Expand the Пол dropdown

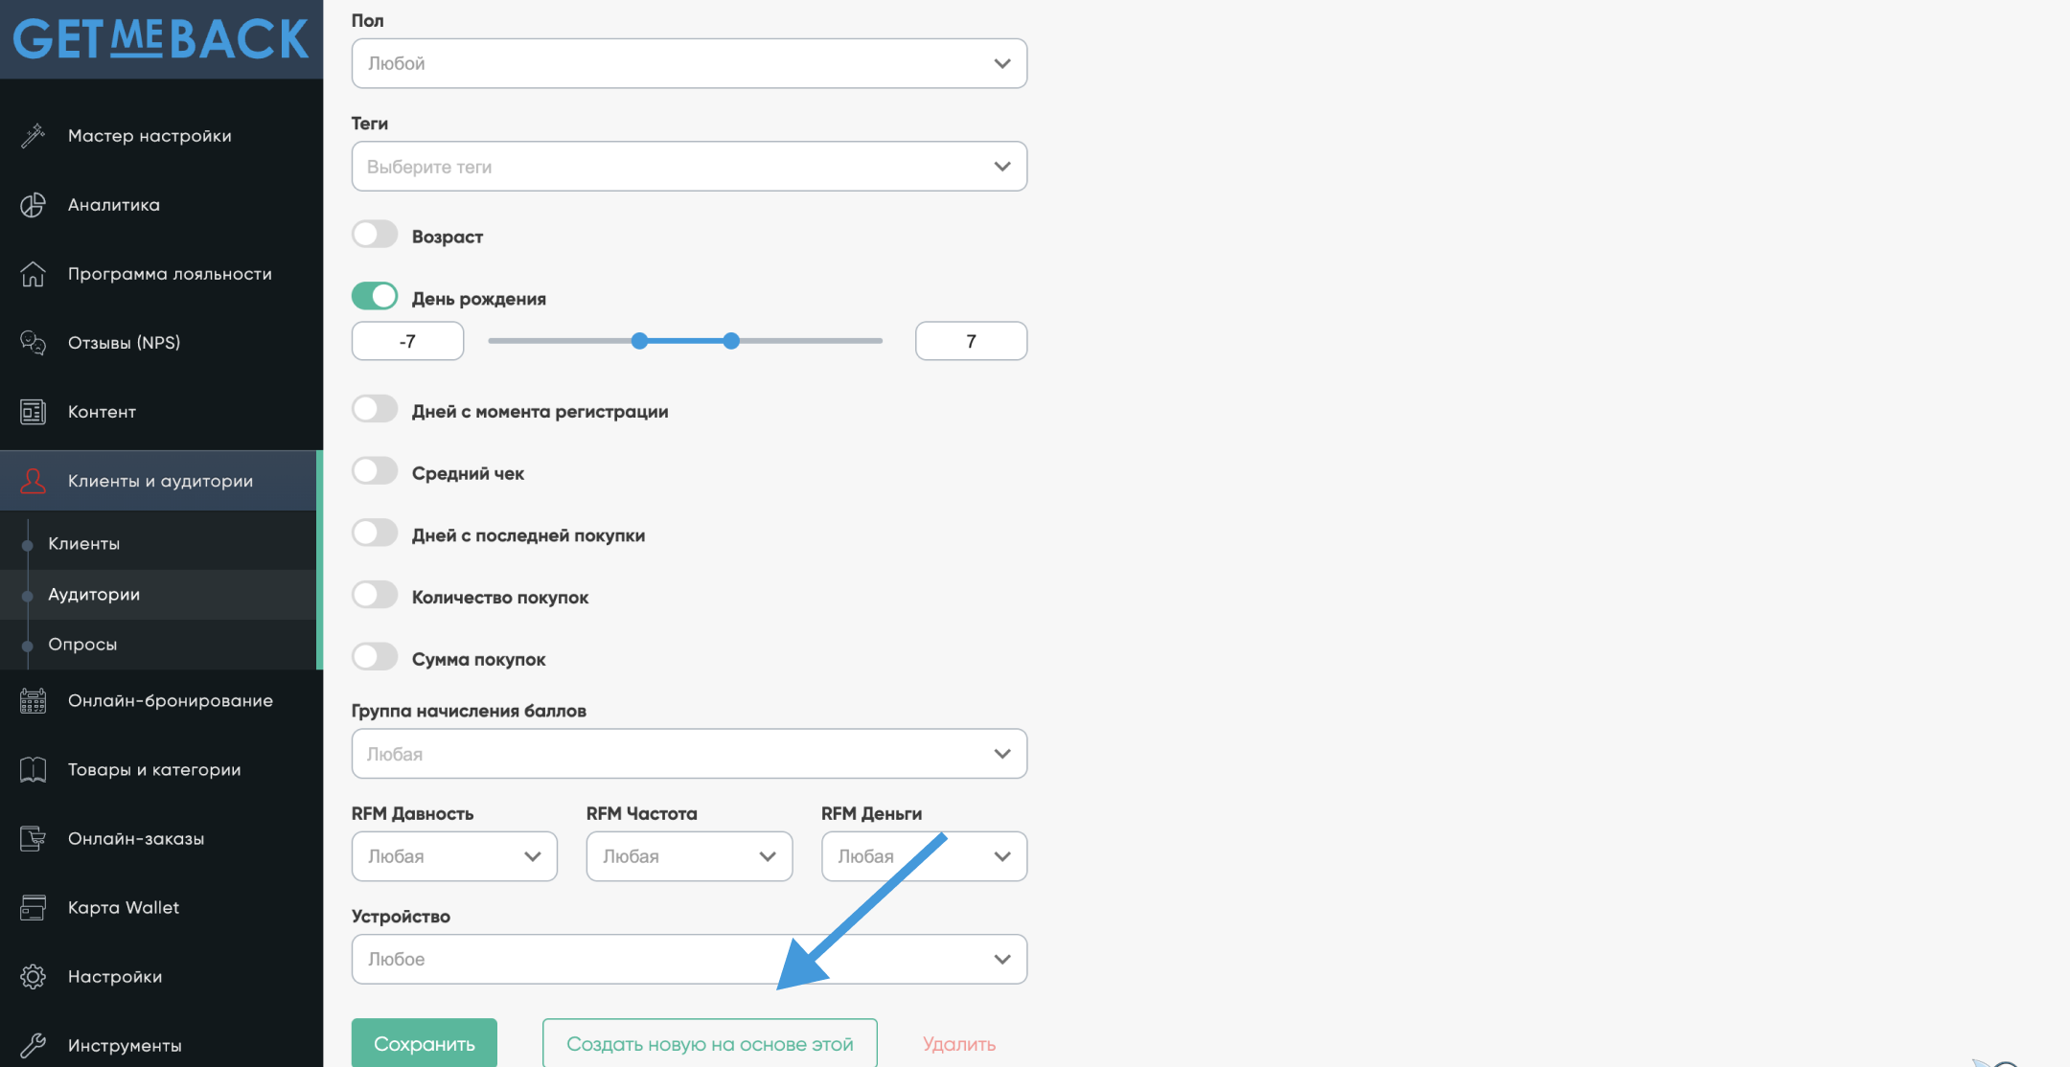pyautogui.click(x=689, y=63)
